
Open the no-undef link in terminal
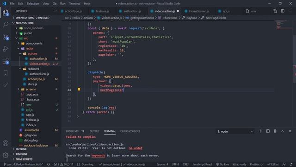pyautogui.click(x=136, y=148)
